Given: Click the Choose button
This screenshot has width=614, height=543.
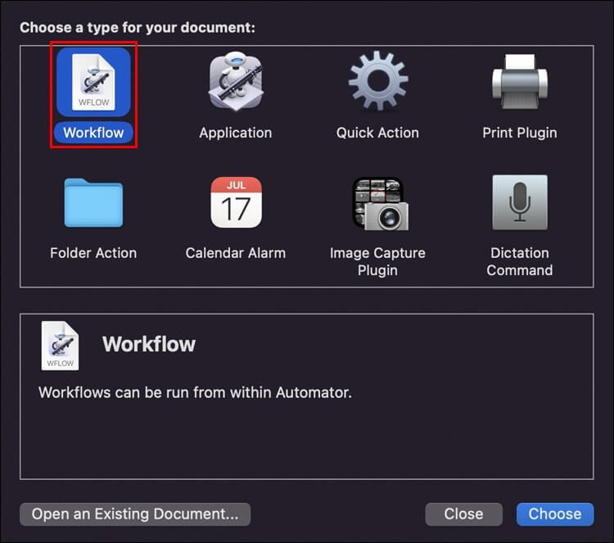Looking at the screenshot, I should click(x=555, y=514).
